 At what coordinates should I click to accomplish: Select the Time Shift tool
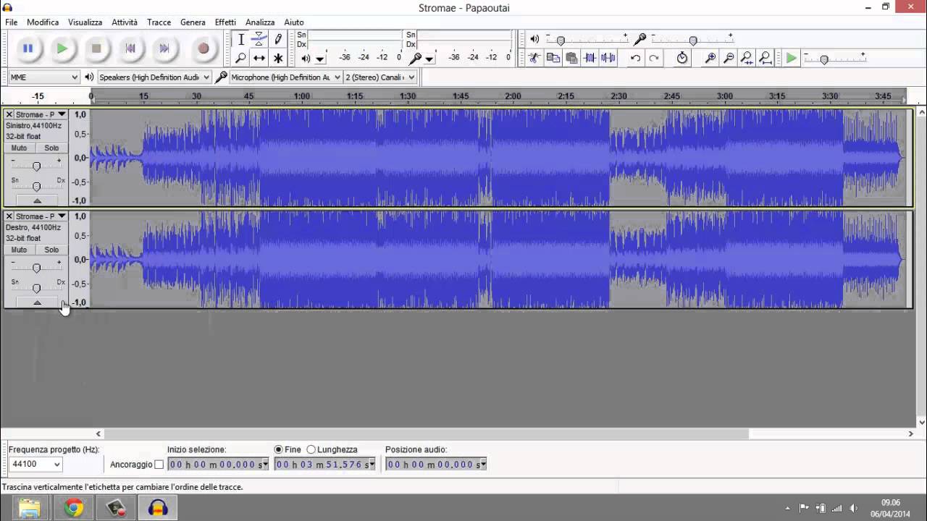[259, 58]
